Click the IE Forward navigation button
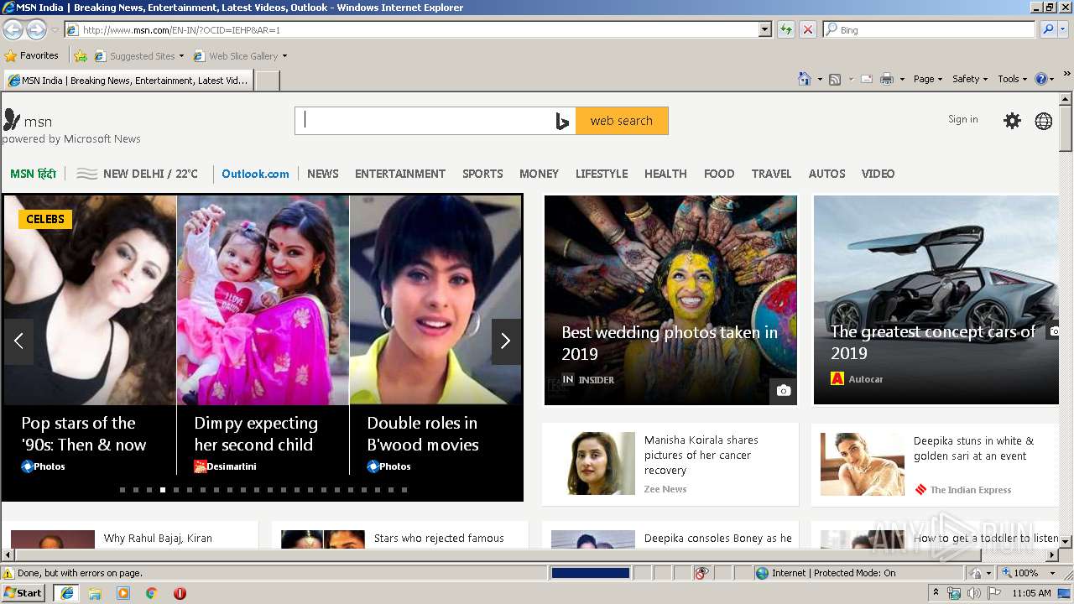Screen dimensions: 1074x604 pos(36,29)
